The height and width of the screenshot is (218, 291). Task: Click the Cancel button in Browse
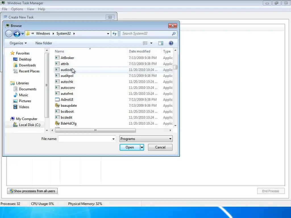coord(160,147)
